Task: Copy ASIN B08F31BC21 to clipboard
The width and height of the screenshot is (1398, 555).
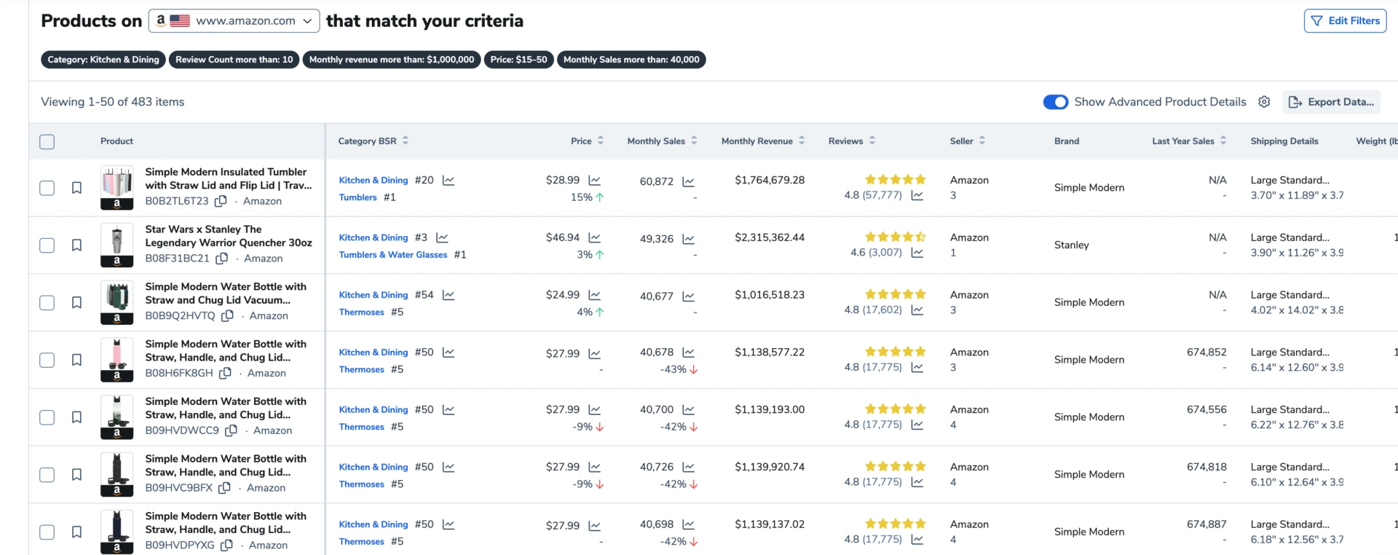Action: pos(222,259)
